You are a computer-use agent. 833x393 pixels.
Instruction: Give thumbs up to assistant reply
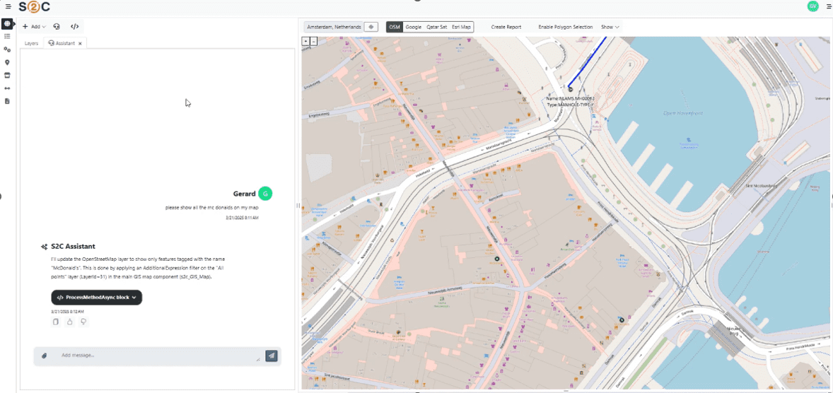(70, 322)
